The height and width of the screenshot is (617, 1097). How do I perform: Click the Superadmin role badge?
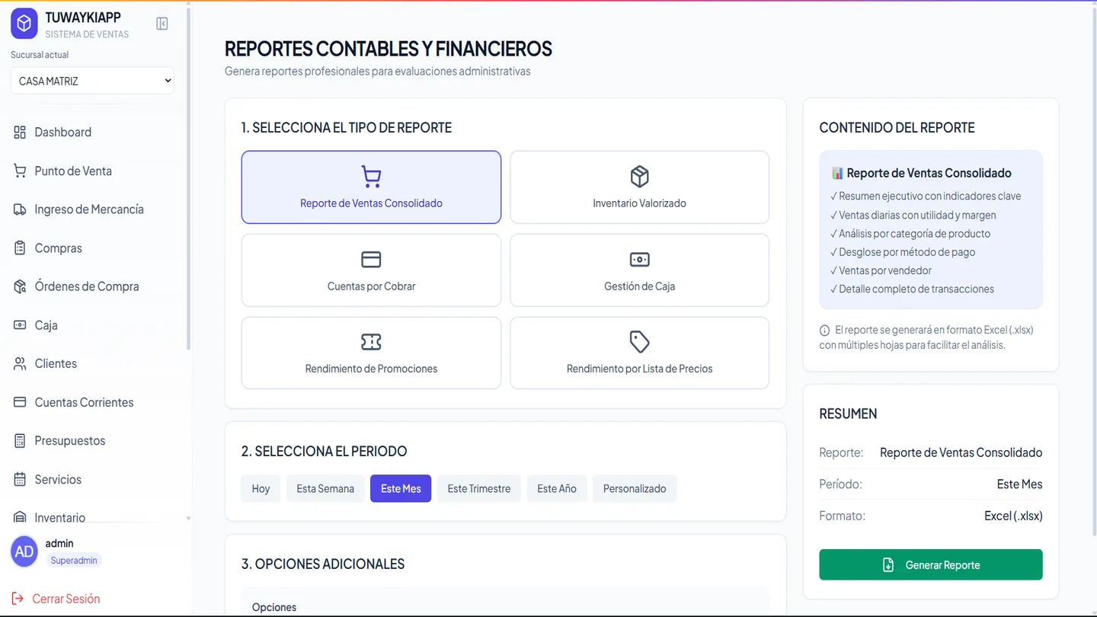pos(74,561)
